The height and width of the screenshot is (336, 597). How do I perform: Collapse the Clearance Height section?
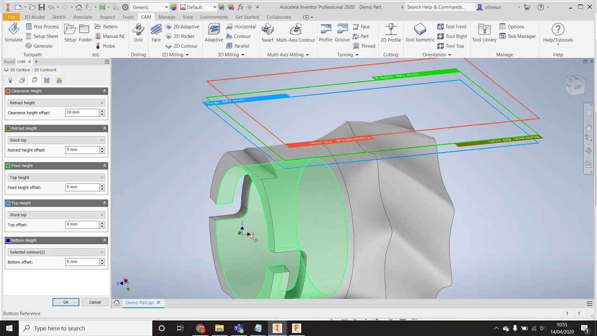[104, 91]
